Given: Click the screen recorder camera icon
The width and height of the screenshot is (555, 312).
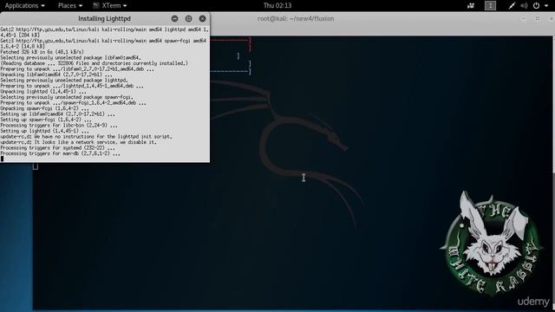Looking at the screenshot, I should click(x=471, y=5).
